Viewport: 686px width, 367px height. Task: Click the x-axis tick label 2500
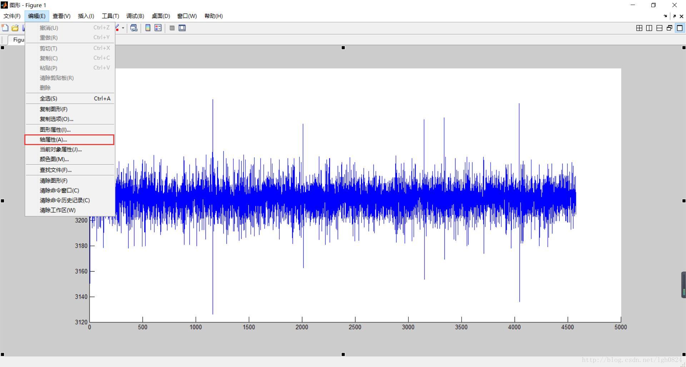click(x=355, y=327)
